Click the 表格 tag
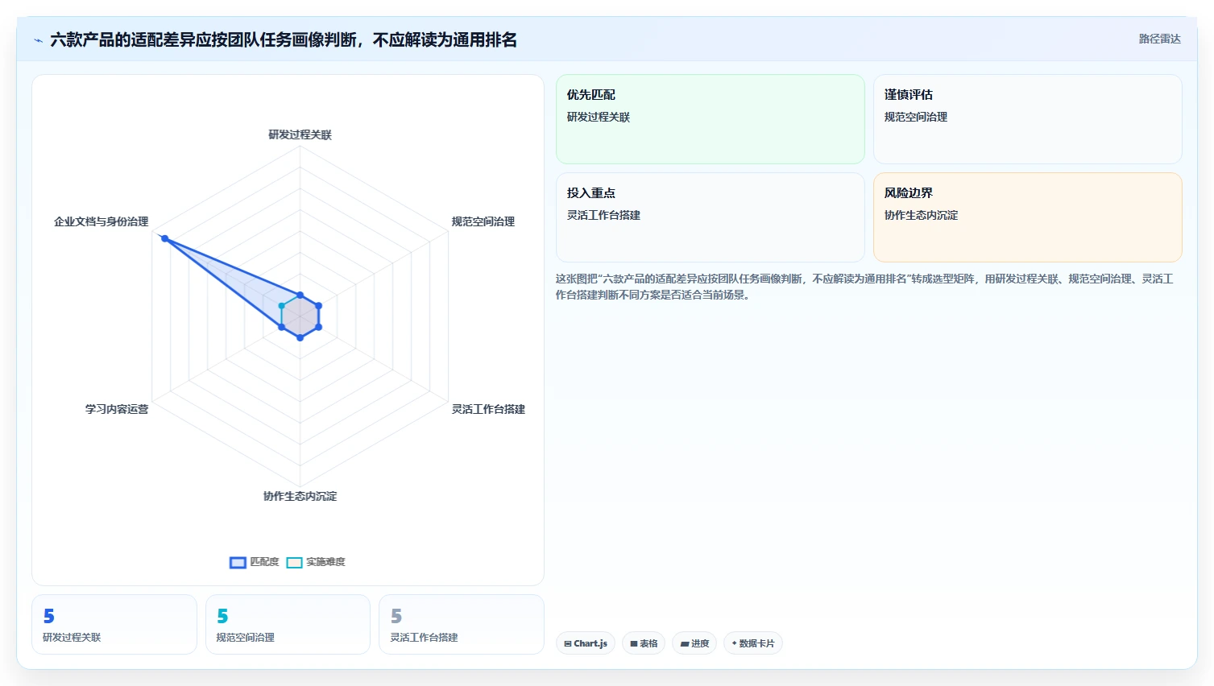Screen dimensions: 1214x686 click(644, 643)
